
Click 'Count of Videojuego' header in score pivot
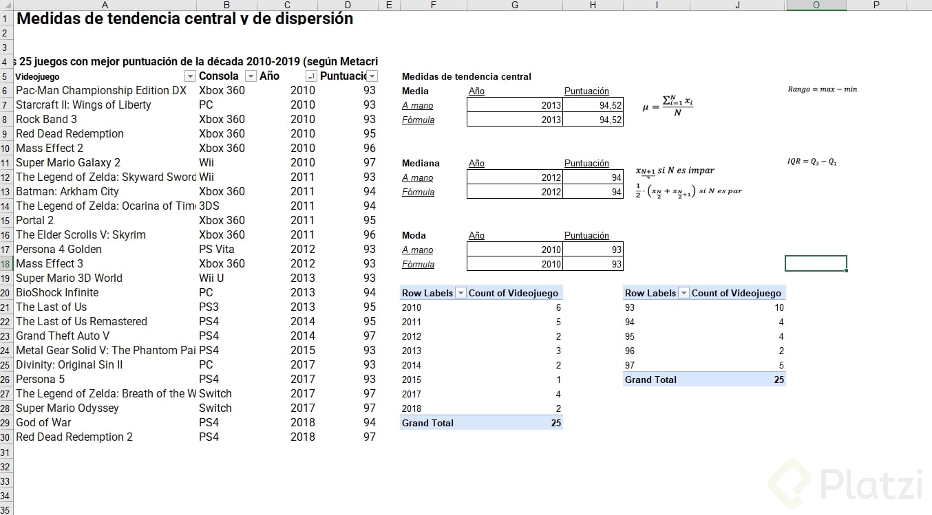737,293
